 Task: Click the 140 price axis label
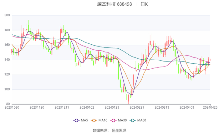pyautogui.click(x=7, y=60)
